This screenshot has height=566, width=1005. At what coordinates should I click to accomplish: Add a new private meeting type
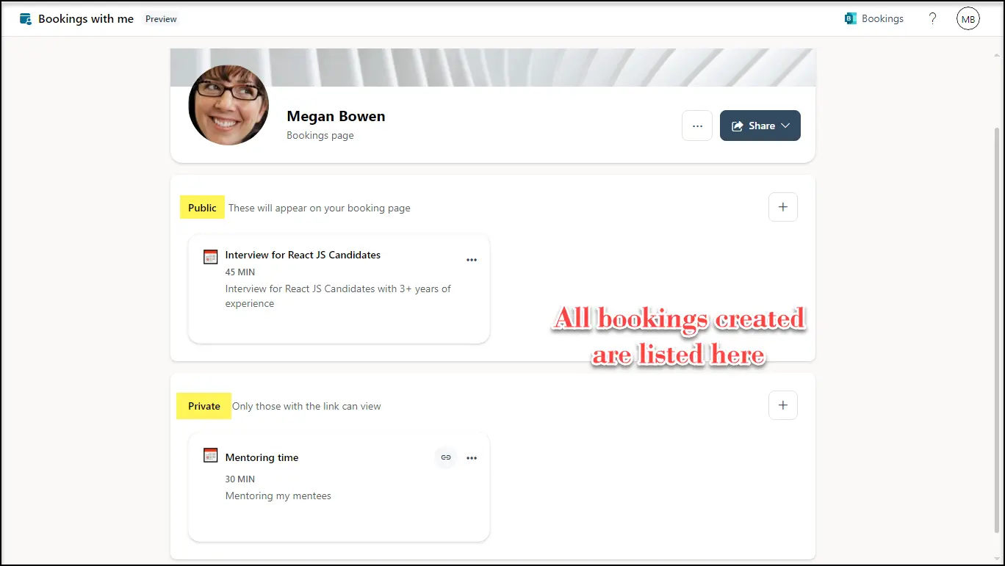tap(782, 405)
